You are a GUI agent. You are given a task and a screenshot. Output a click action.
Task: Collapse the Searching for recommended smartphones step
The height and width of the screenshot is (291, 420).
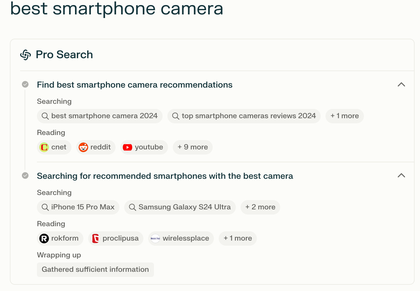point(401,175)
